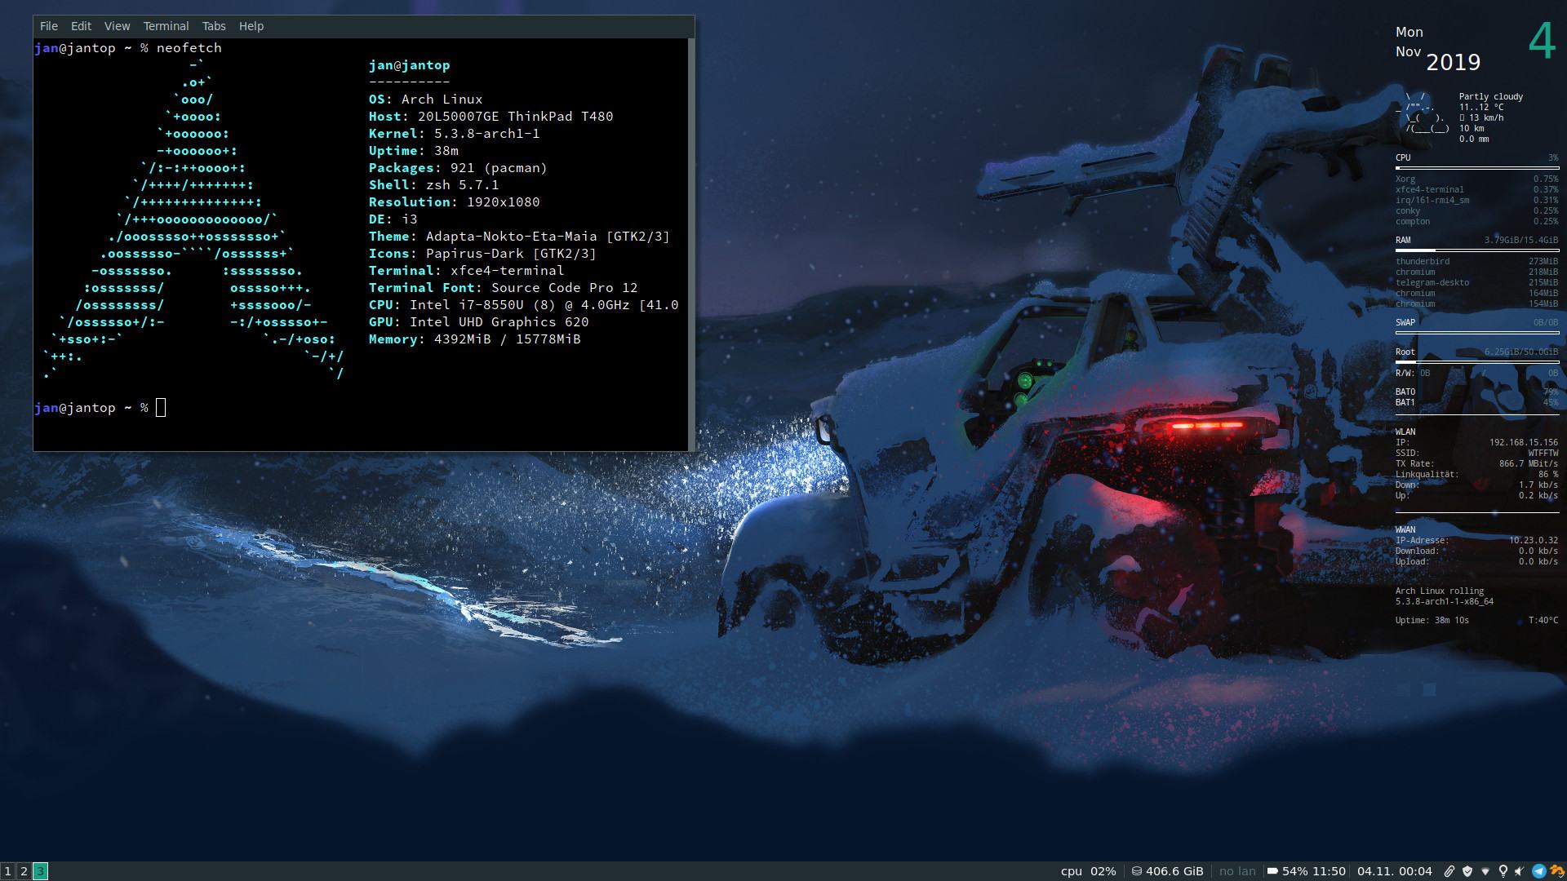Viewport: 1567px width, 881px height.
Task: Open the File menu in the terminal
Action: 49,26
